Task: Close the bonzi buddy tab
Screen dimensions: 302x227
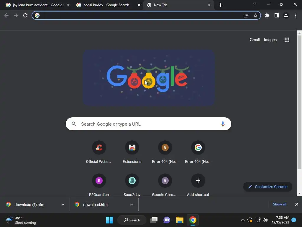Action: coord(139,5)
